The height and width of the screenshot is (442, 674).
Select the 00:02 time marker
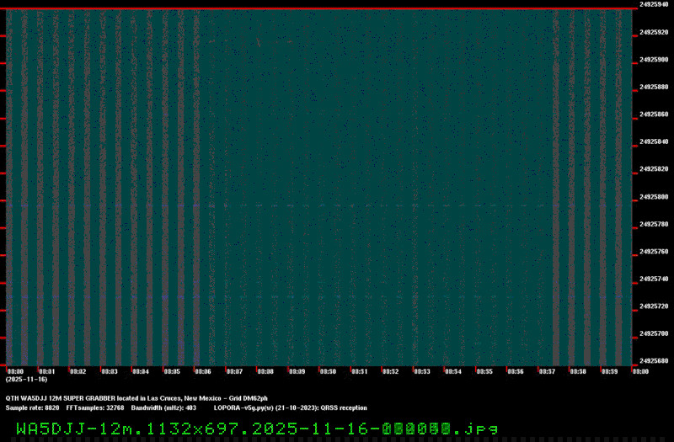point(78,371)
